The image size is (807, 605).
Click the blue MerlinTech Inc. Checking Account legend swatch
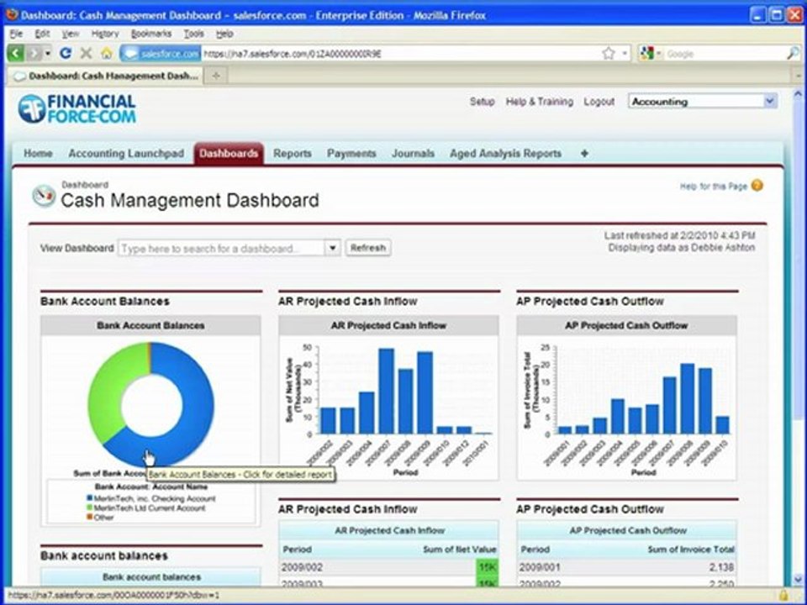[x=90, y=498]
